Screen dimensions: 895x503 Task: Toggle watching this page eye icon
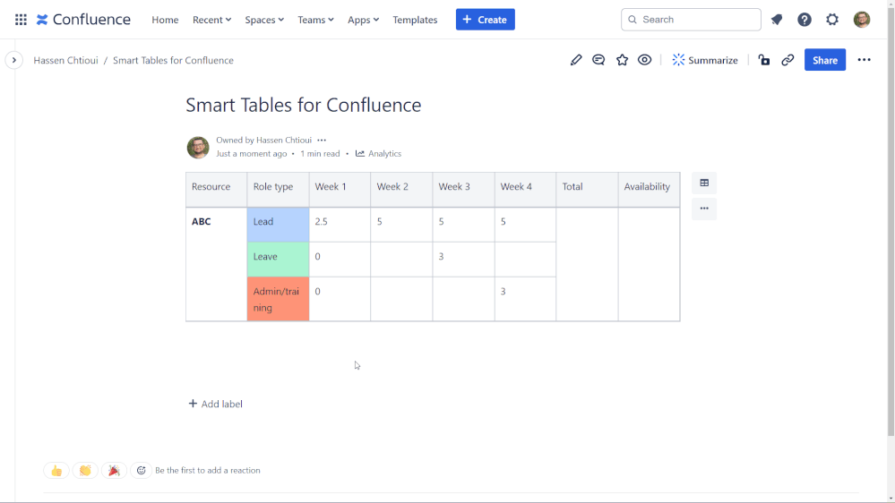tap(645, 60)
